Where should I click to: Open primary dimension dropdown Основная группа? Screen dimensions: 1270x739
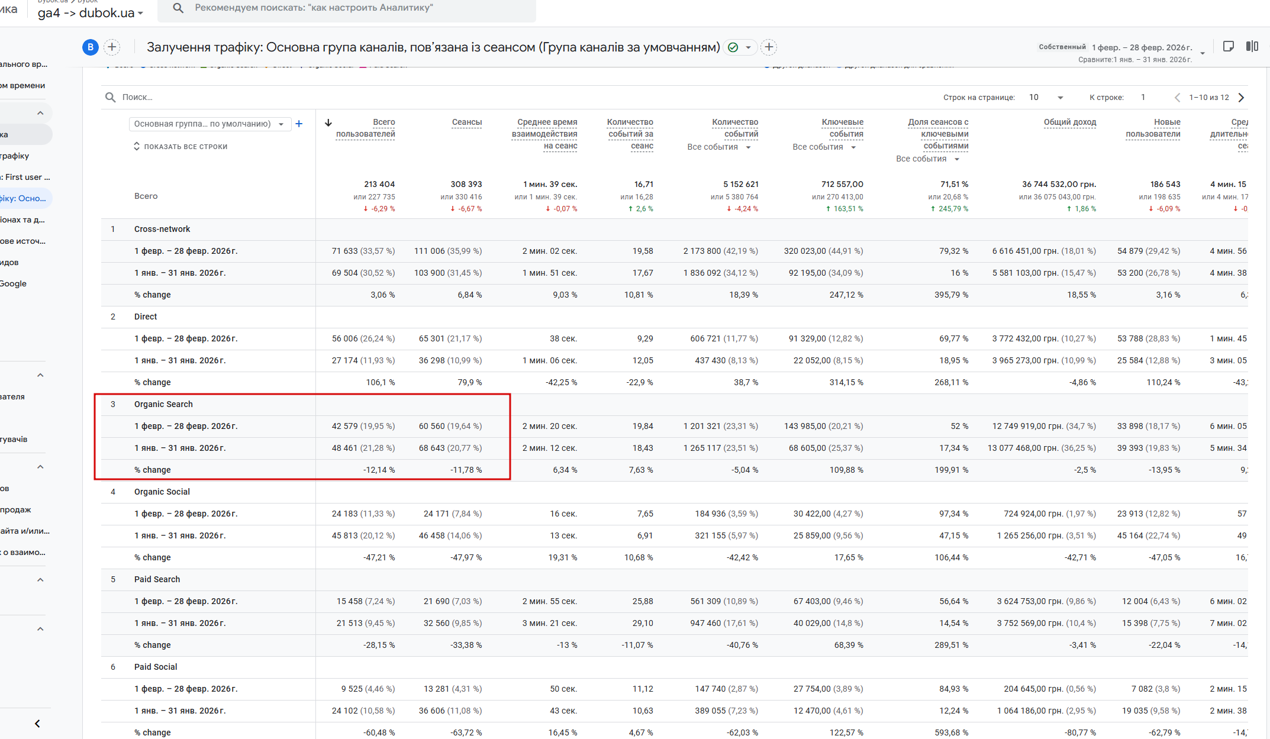coord(209,124)
